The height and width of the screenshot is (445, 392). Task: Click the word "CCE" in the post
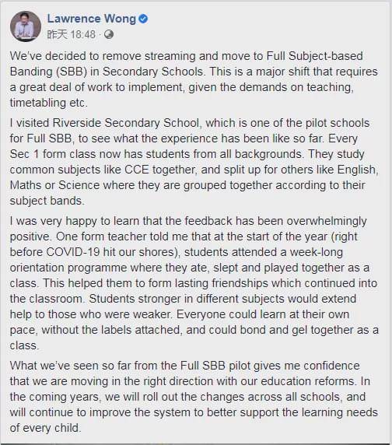[x=137, y=170]
